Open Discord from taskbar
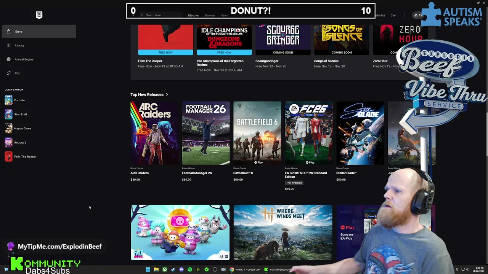 181,269
